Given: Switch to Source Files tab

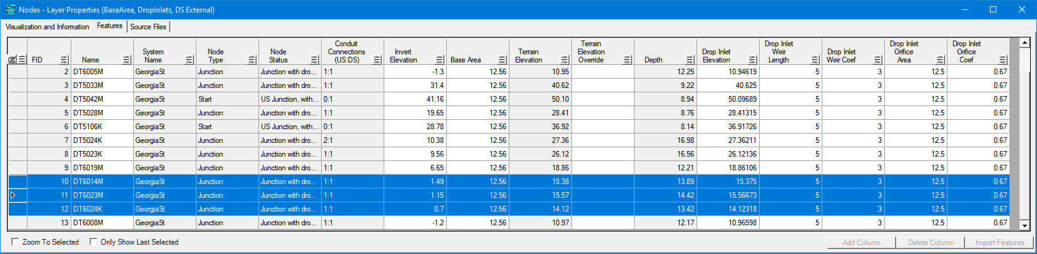Looking at the screenshot, I should click(x=148, y=27).
